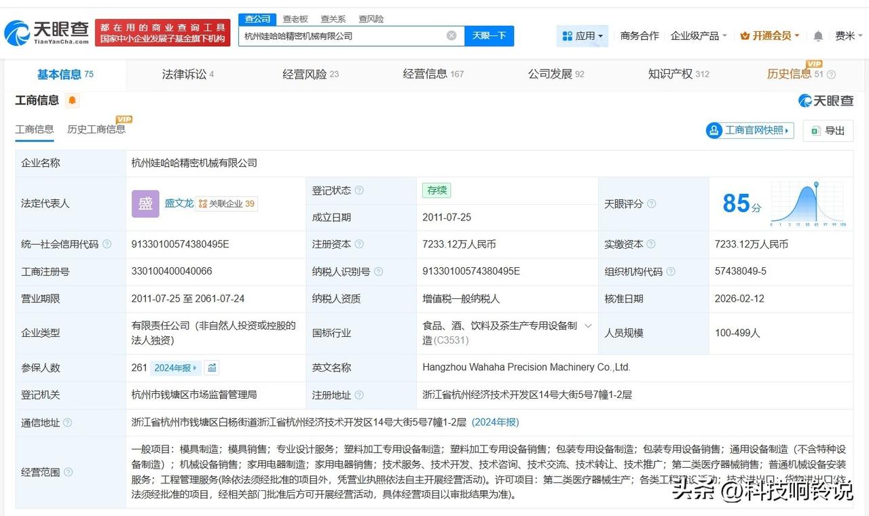This screenshot has height=516, width=869.
Task: Click the help icon beside 登记状态
Action: pos(359,191)
